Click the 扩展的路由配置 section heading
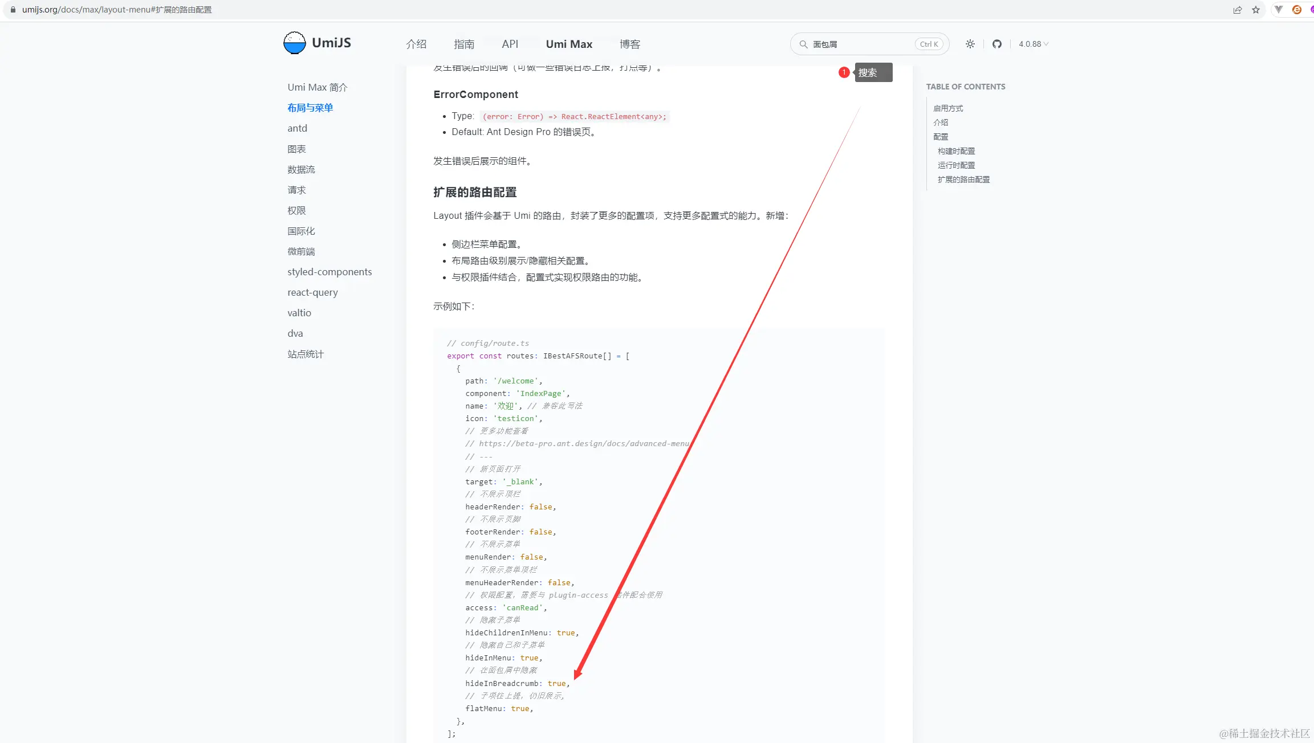The image size is (1314, 743). click(x=475, y=192)
